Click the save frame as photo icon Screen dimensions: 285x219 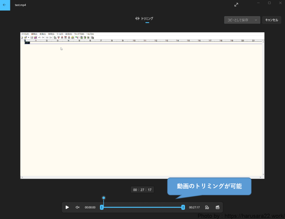(207, 207)
